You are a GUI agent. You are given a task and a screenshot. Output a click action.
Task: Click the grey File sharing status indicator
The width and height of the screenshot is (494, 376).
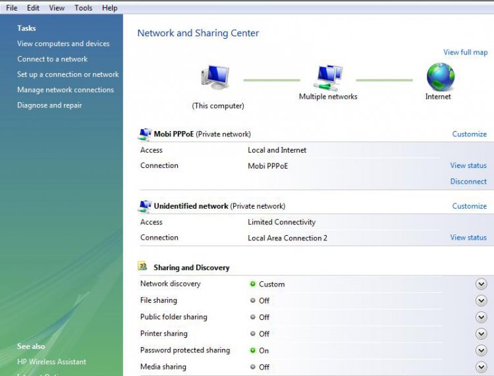click(x=253, y=300)
